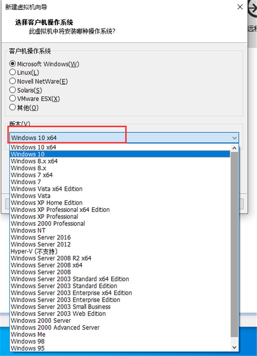Pick Windows 2000 Server
The image size is (257, 356).
coord(120,321)
